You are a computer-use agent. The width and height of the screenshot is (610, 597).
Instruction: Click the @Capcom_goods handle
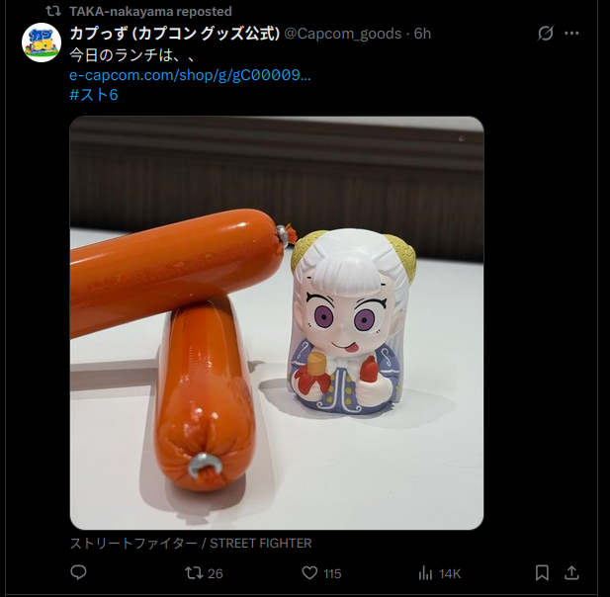(343, 34)
